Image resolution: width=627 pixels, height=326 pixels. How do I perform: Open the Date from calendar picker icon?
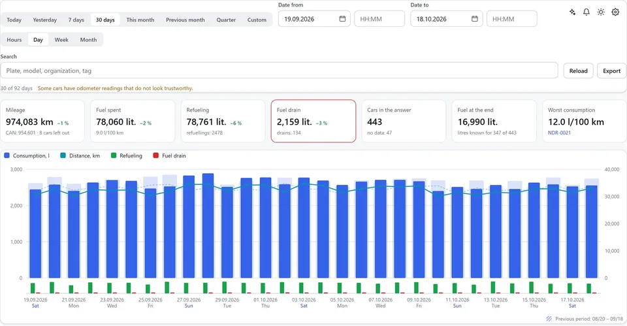(342, 19)
